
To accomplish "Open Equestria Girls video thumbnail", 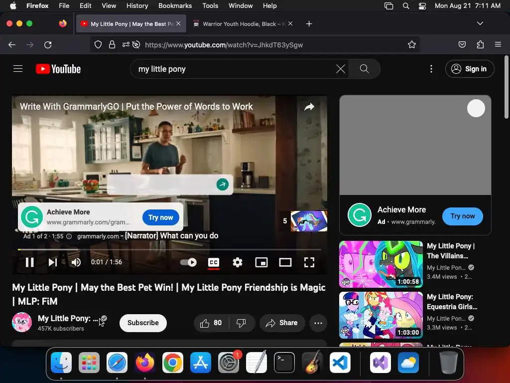I will (381, 315).
